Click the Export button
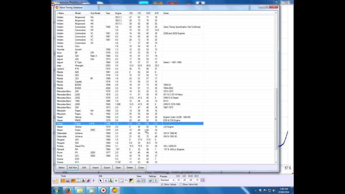Image resolution: width=345 pixels, height=194 pixels. 107,167
